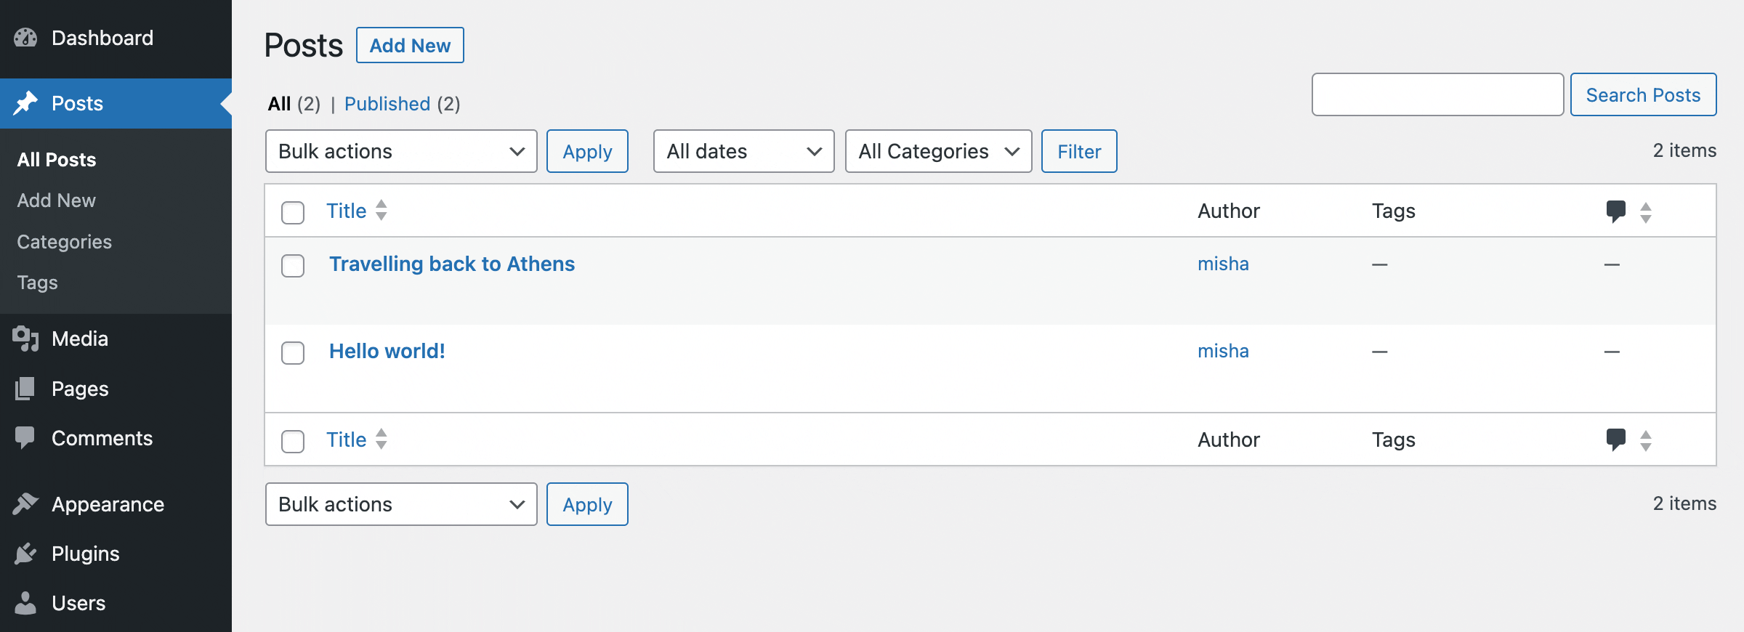Click the Appearance paintbrush icon
The height and width of the screenshot is (632, 1744).
tap(25, 503)
